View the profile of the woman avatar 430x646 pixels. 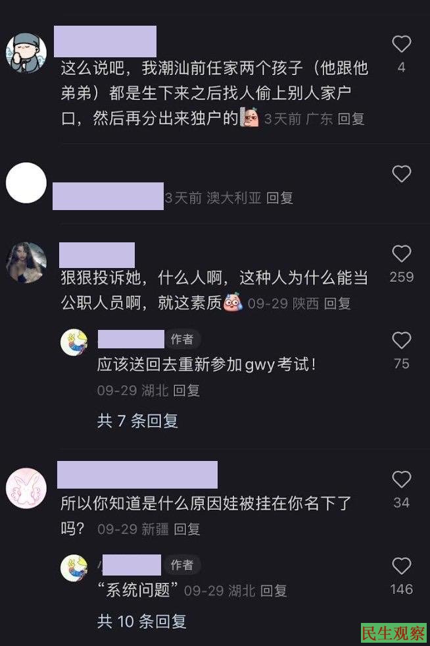tap(26, 263)
